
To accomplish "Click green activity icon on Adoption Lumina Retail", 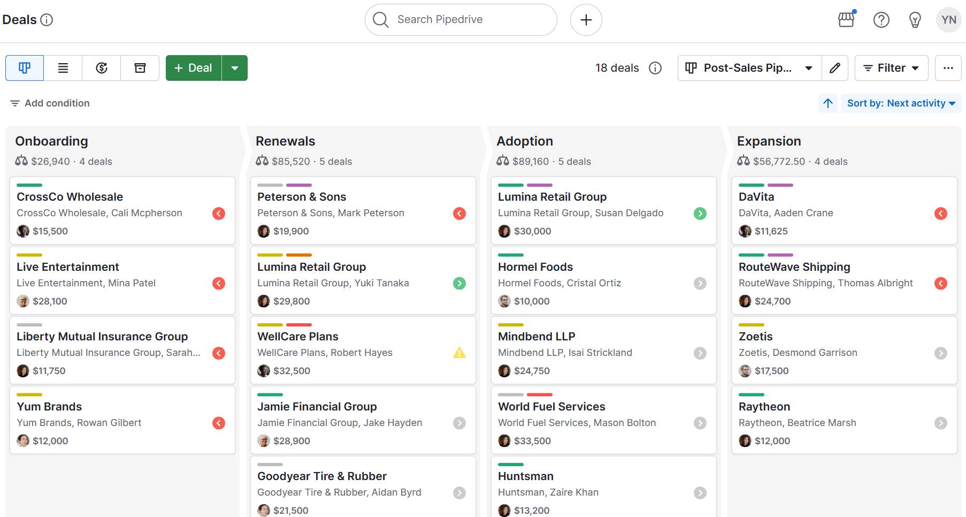I will [700, 214].
